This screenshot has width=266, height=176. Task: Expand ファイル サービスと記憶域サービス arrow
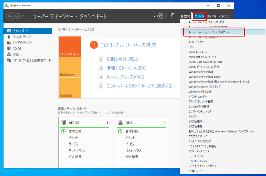tap(50, 60)
